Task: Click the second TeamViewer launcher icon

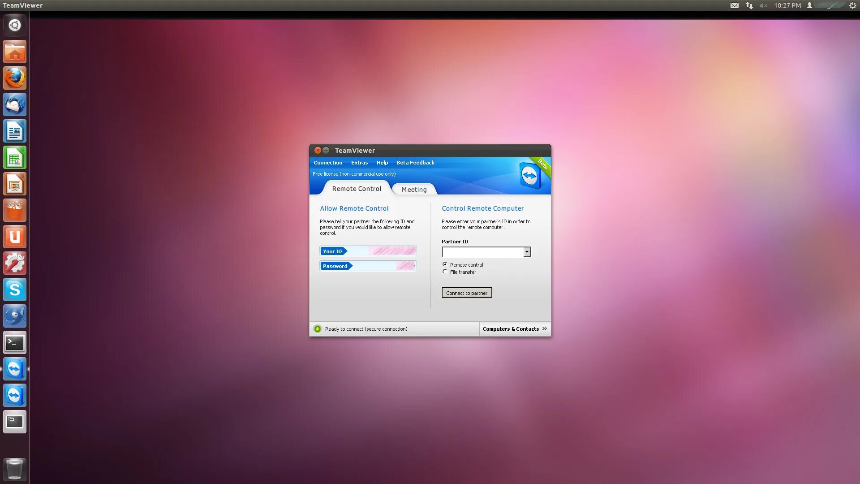Action: 15,395
